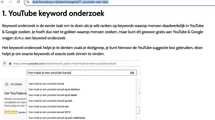This screenshot has height=120, width=215.
Task: Select suggestion ending in 'op je telefoon'
Action: click(54, 89)
